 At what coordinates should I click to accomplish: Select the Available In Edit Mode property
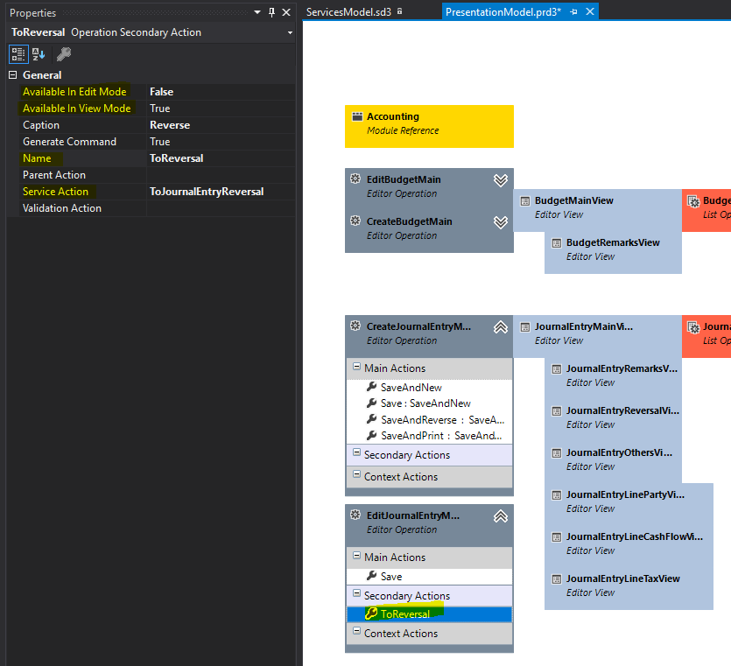coord(74,92)
